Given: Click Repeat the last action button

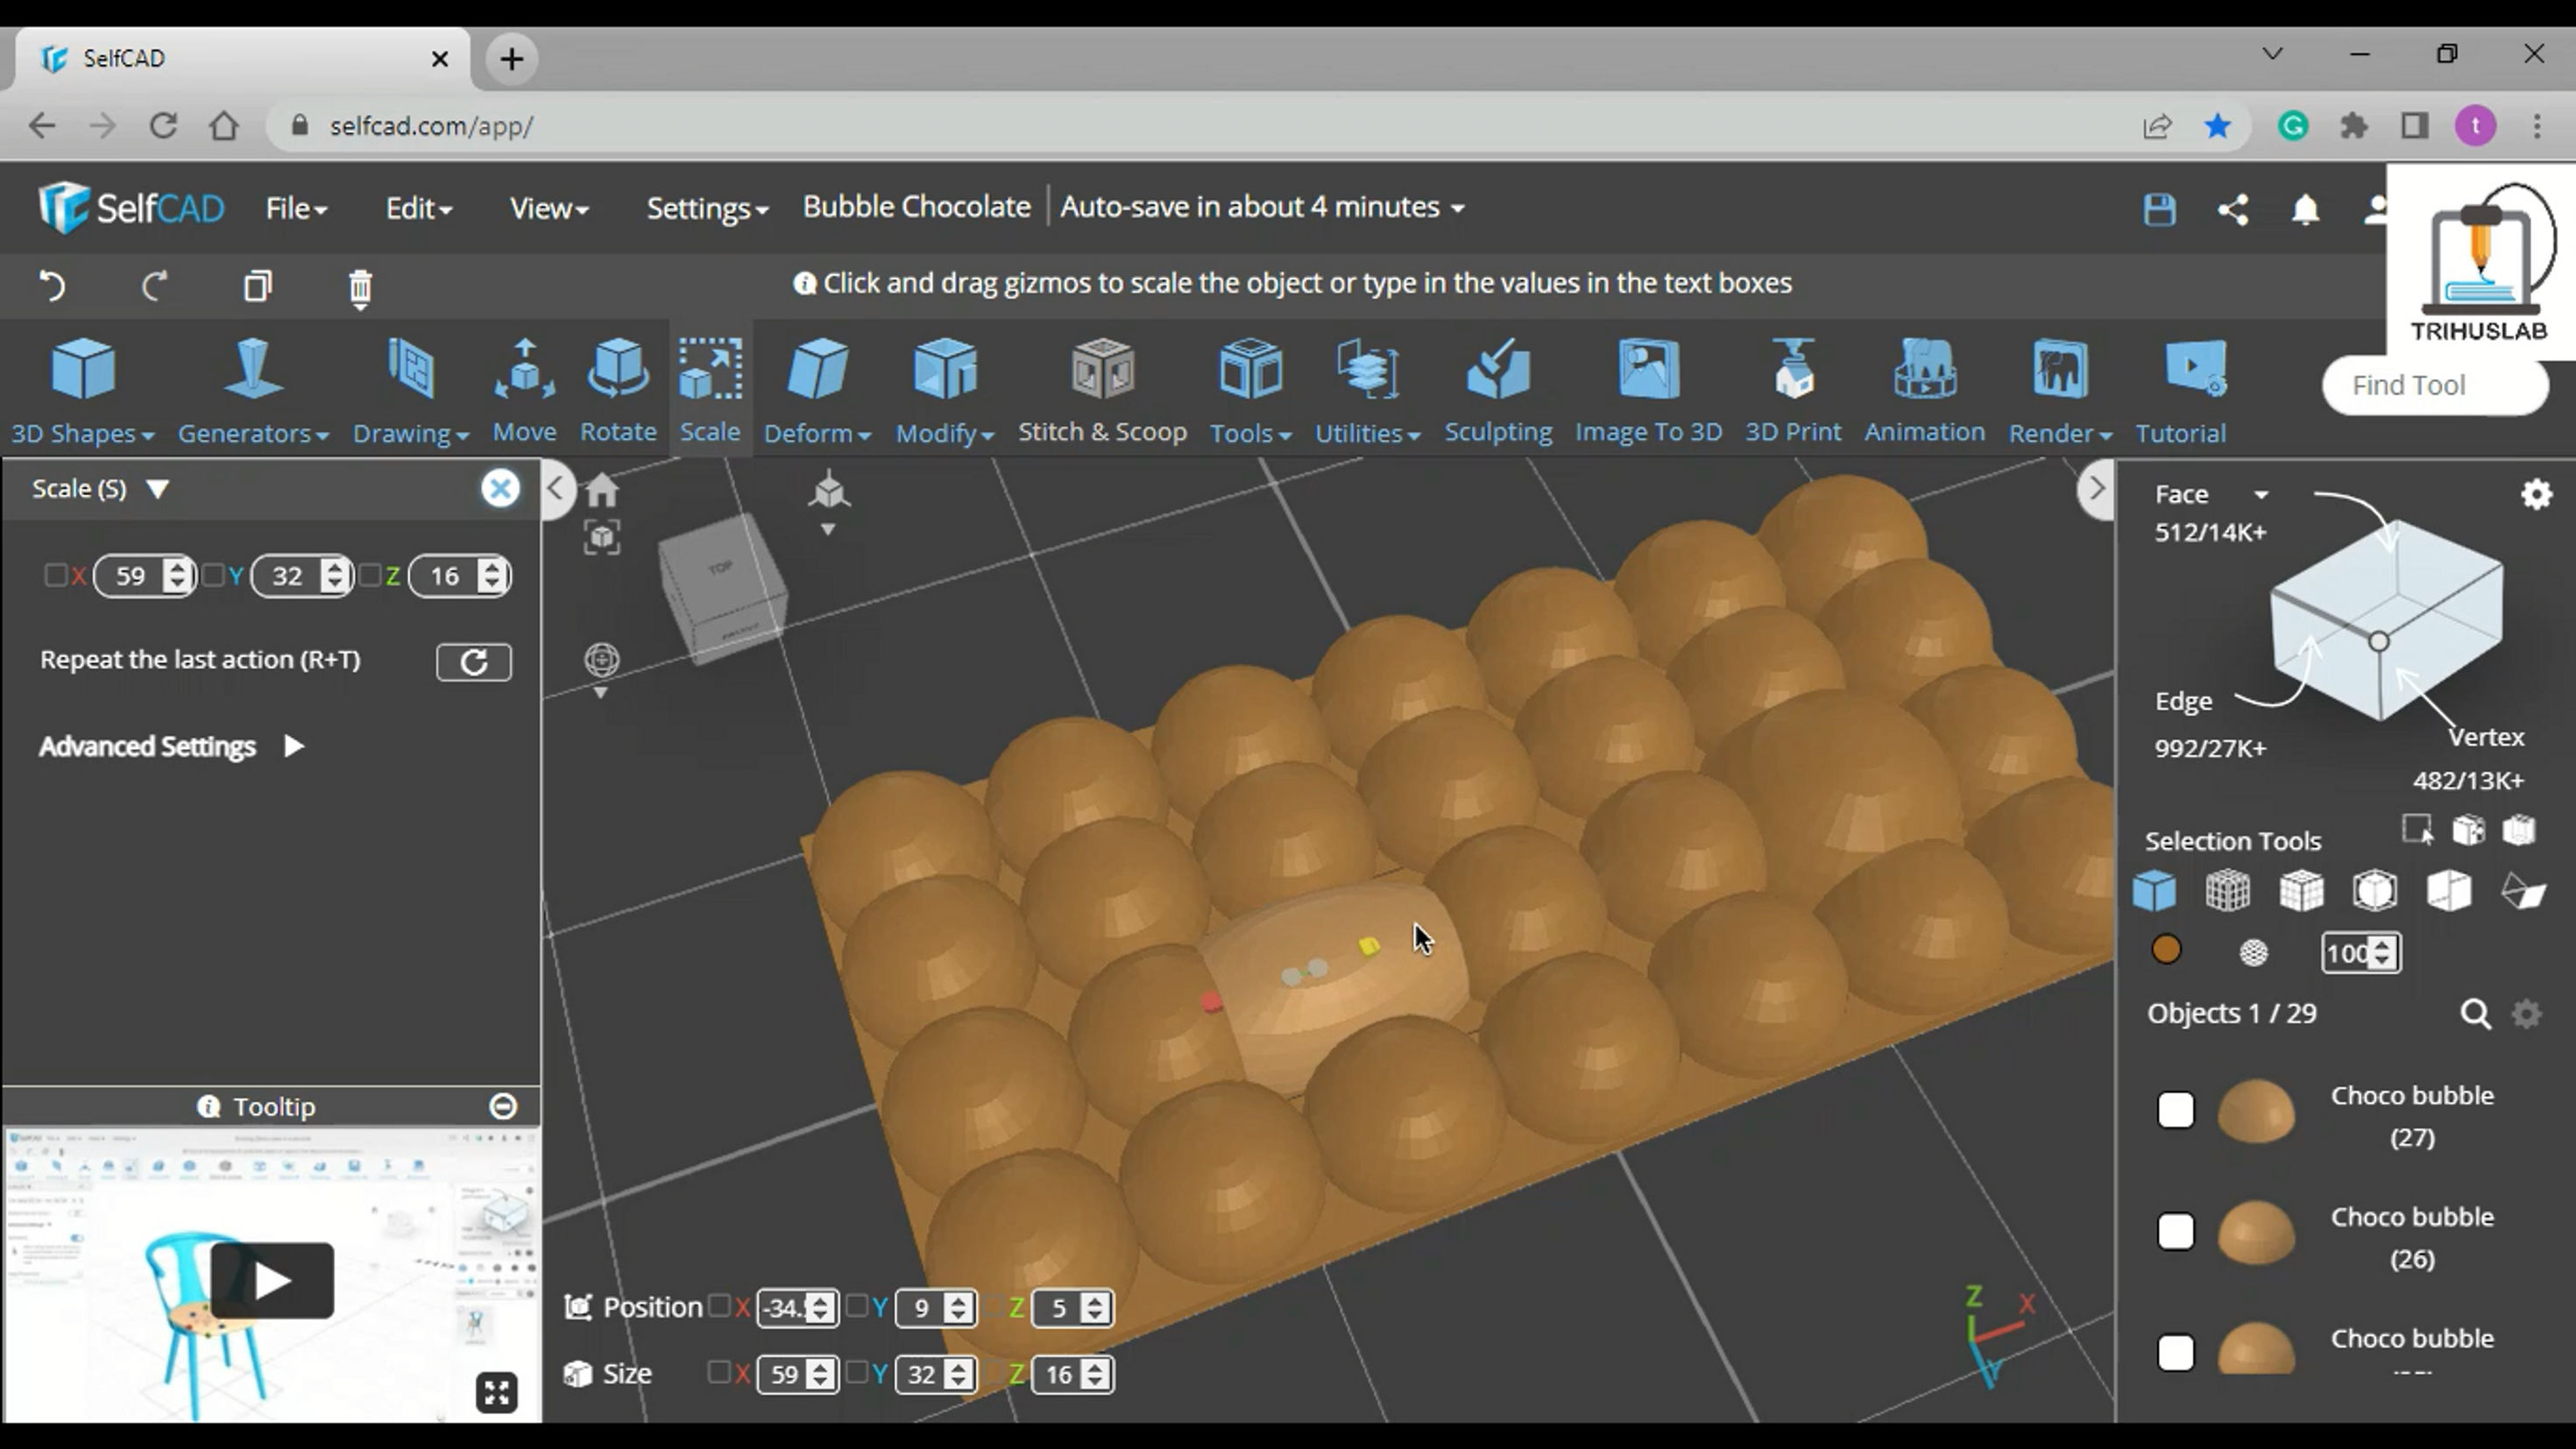Looking at the screenshot, I should point(474,662).
